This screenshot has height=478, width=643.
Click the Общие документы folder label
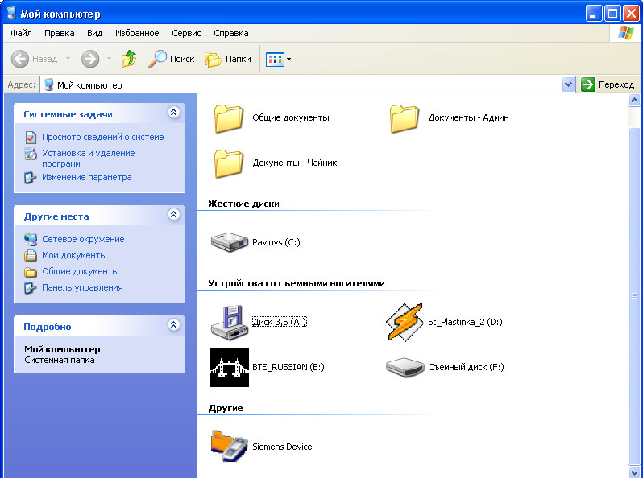click(x=291, y=118)
